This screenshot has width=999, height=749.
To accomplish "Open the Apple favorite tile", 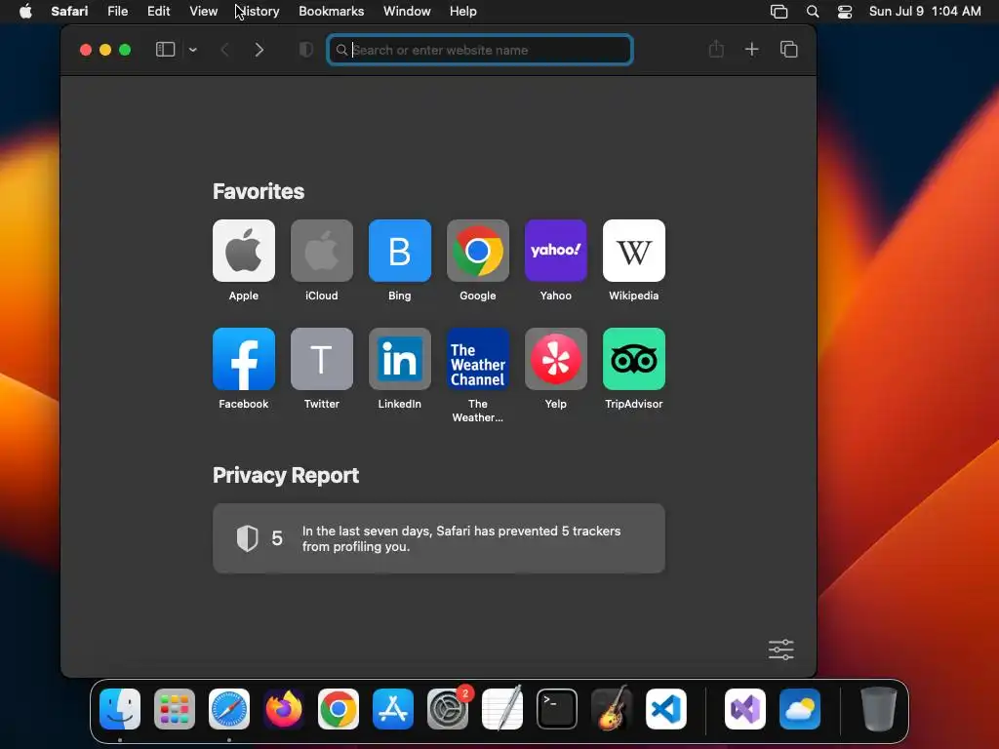I will click(243, 251).
